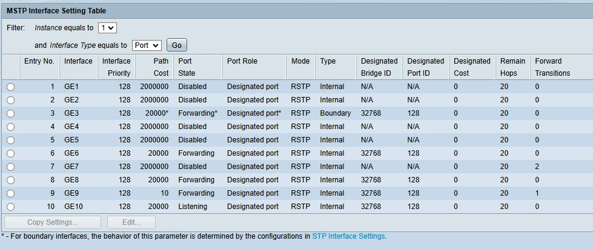The height and width of the screenshot is (249, 593).
Task: Click the bridge ID 32768 in GE8 row
Action: coord(371,180)
